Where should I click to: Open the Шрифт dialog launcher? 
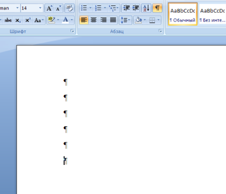[72, 31]
